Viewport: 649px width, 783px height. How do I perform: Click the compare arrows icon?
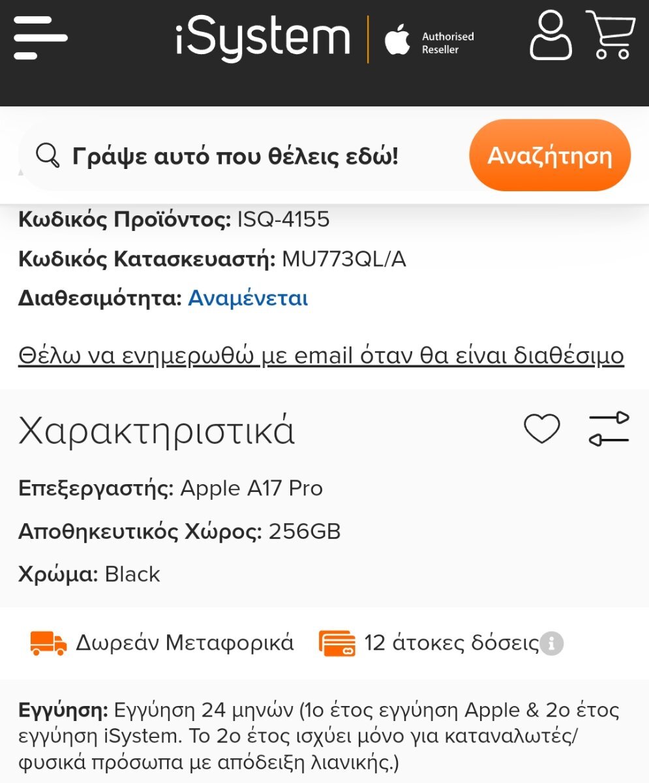[x=609, y=429]
